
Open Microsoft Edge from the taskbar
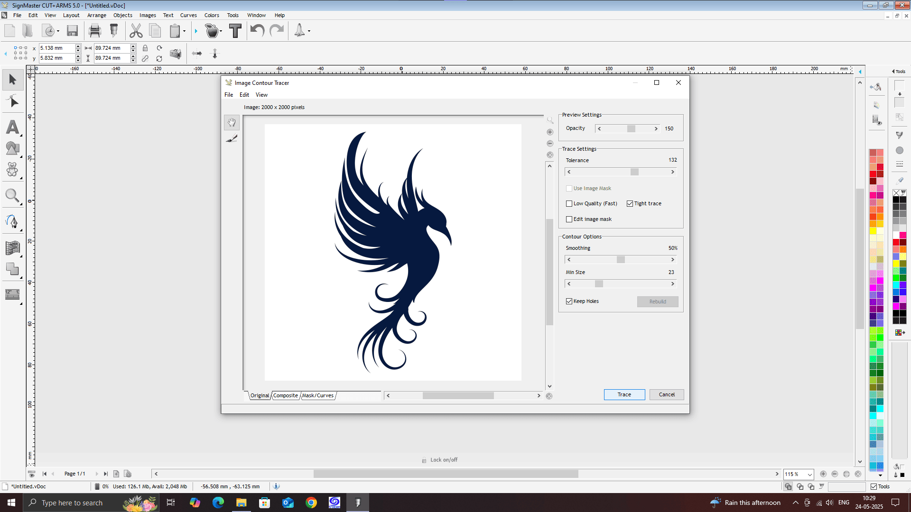(x=218, y=503)
